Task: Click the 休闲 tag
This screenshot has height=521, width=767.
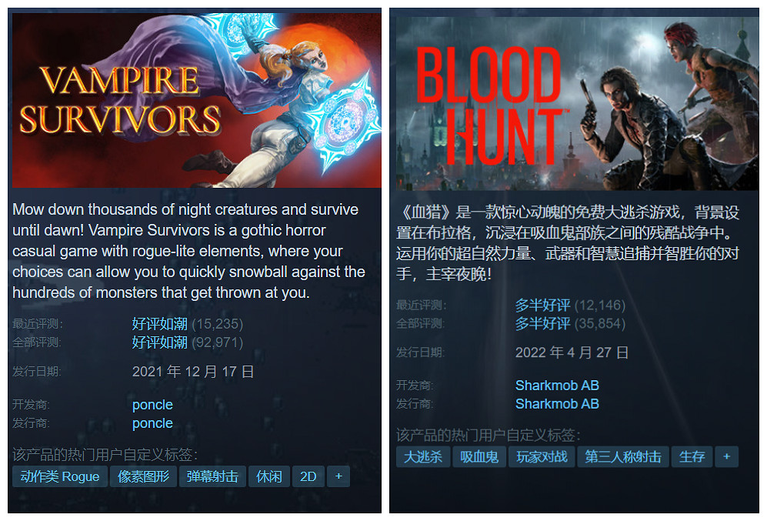Action: pos(269,476)
